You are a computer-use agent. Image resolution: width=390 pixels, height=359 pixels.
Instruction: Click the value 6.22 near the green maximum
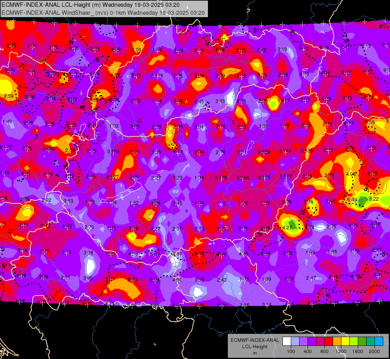pyautogui.click(x=374, y=199)
